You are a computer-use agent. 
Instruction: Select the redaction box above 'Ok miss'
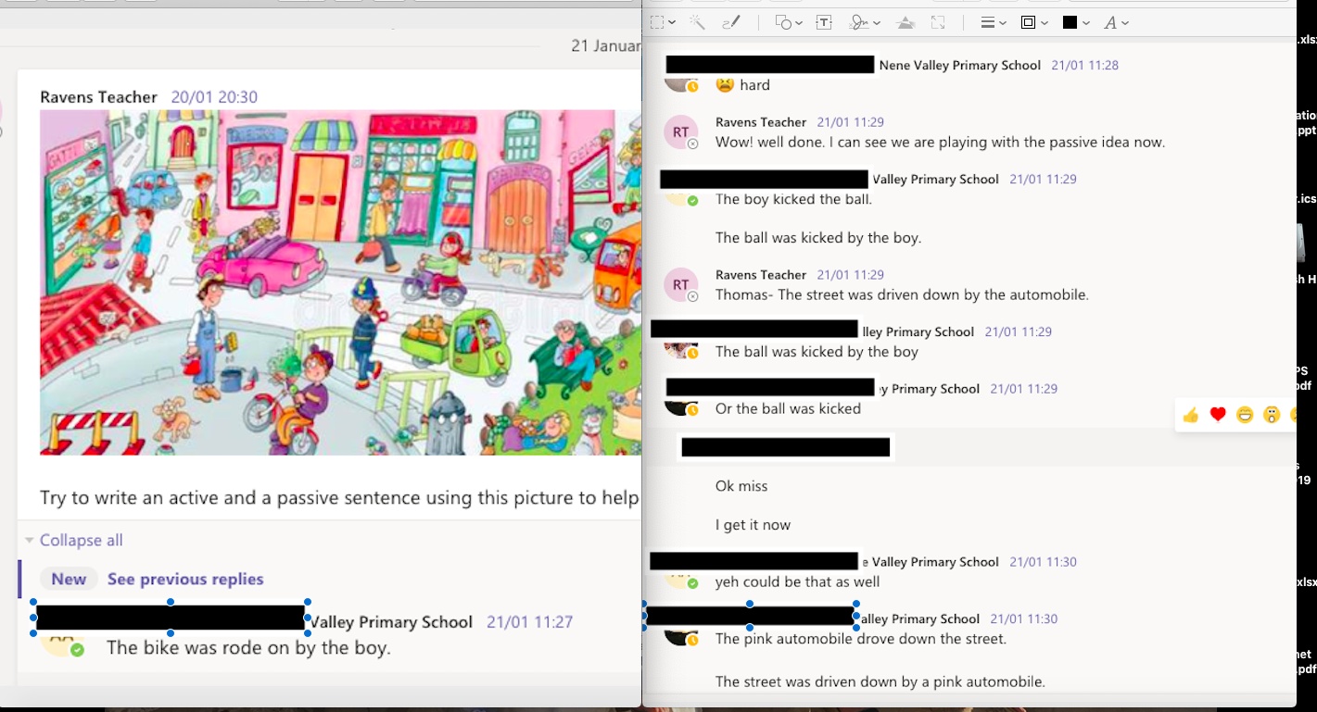point(786,447)
